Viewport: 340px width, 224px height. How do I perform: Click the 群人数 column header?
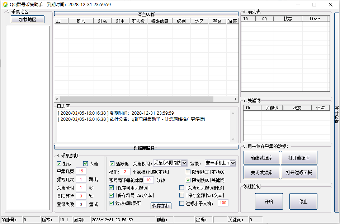138,21
